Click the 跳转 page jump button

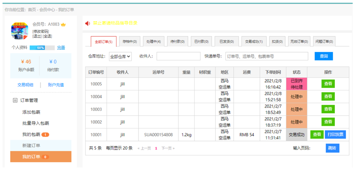(x=332, y=148)
